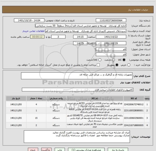Image resolution: width=156 pixels, height=151 pixels.
Task: Click the remaining days field showing 3
Action: tap(58, 37)
